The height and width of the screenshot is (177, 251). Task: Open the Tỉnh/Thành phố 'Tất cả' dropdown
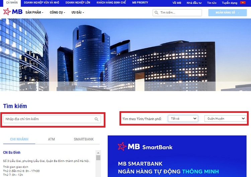tap(183, 119)
